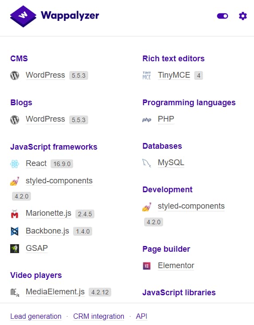
Task: Click the React 16.9.0 version badge
Action: [62, 164]
